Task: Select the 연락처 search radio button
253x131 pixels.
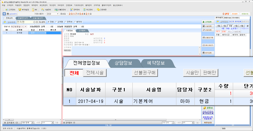Action: [69, 22]
